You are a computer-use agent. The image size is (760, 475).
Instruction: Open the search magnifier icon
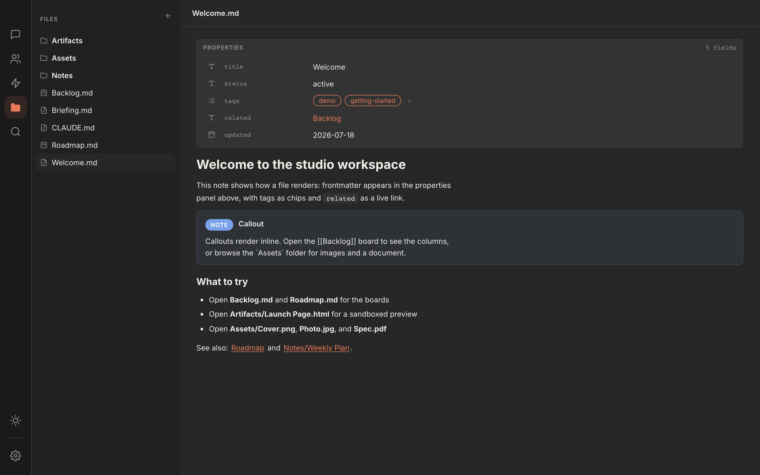pos(15,132)
